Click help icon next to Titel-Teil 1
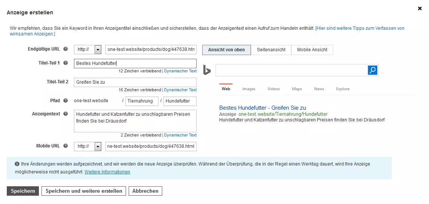This screenshot has width=429, height=204. click(x=65, y=63)
